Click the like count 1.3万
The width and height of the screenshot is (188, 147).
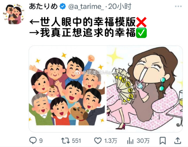[110, 141]
